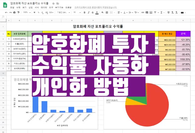Open the input tools keyboard dropdown
Screen dimensions: 195x133
click(183, 12)
